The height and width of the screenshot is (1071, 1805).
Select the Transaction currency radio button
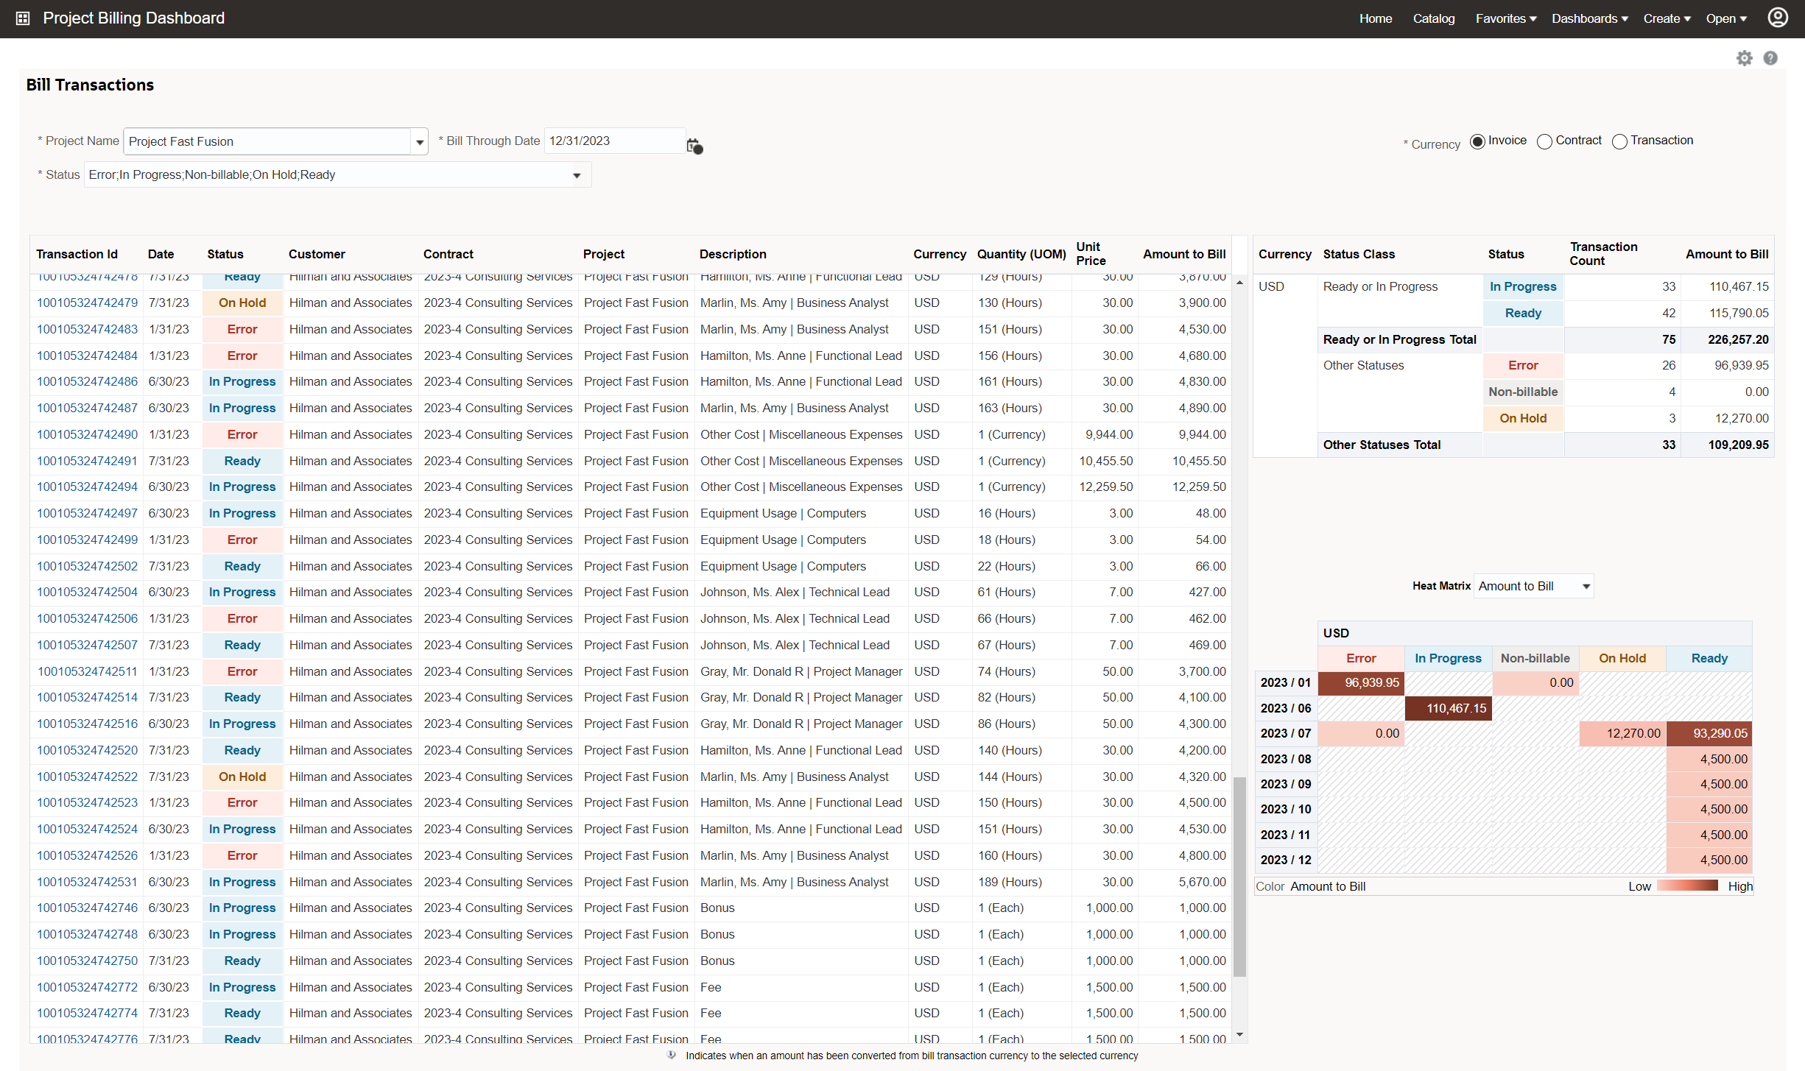1619,141
